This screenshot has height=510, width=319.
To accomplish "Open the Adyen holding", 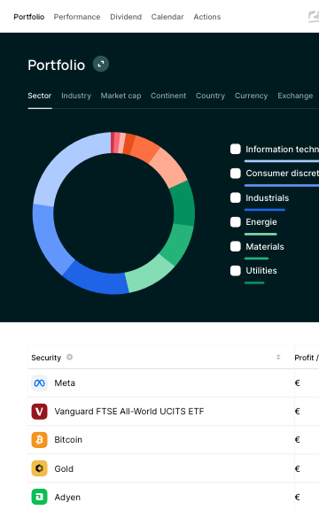I will pyautogui.click(x=67, y=498).
